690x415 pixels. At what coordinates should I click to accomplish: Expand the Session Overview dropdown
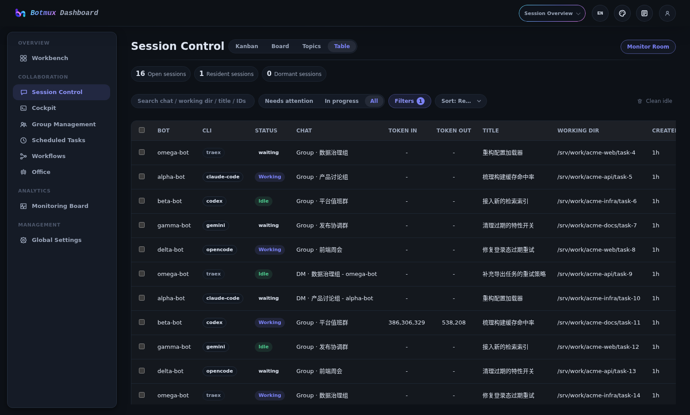[x=552, y=13]
